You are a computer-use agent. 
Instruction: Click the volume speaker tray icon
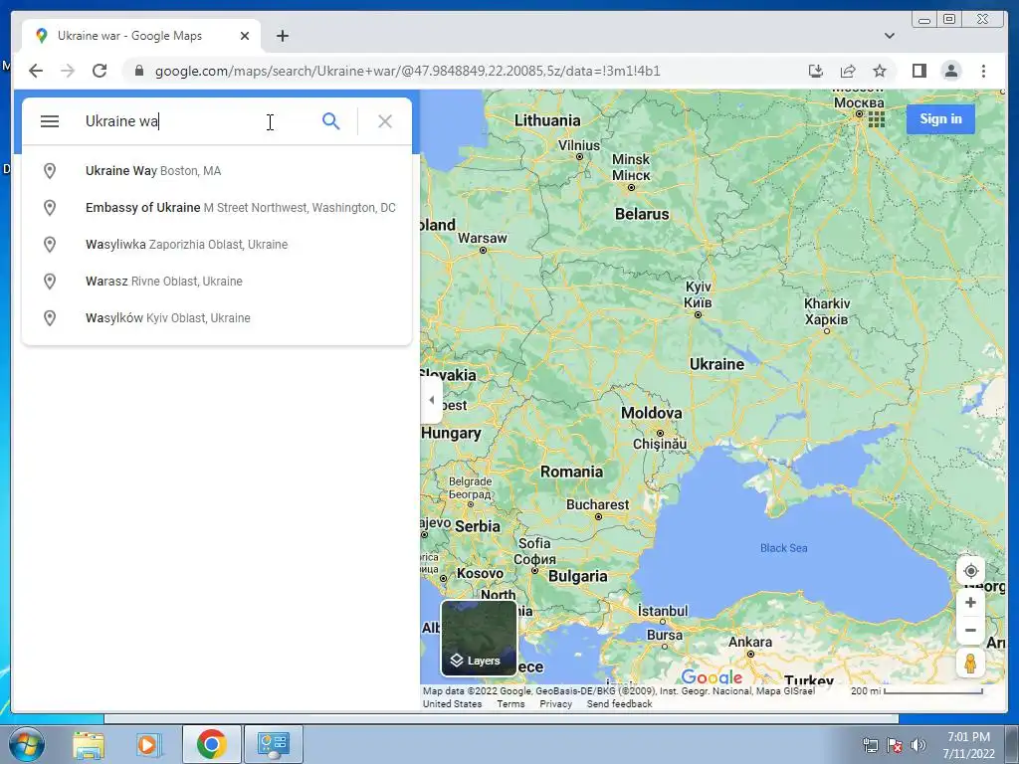918,745
